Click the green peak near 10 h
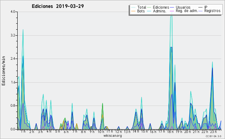 click(102, 103)
